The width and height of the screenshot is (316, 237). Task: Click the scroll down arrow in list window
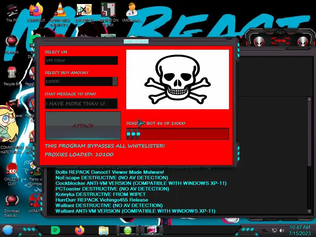309,211
